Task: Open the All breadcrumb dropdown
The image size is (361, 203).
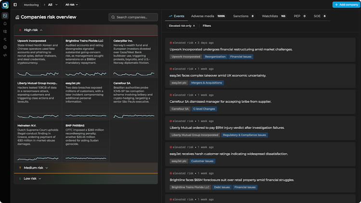Action: tap(53, 5)
